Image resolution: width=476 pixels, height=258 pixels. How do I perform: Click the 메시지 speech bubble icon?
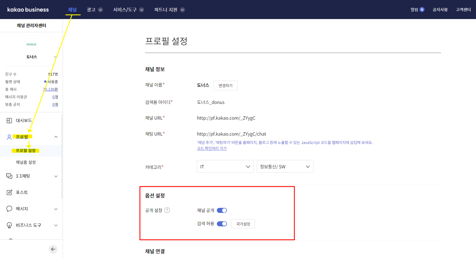pos(9,209)
